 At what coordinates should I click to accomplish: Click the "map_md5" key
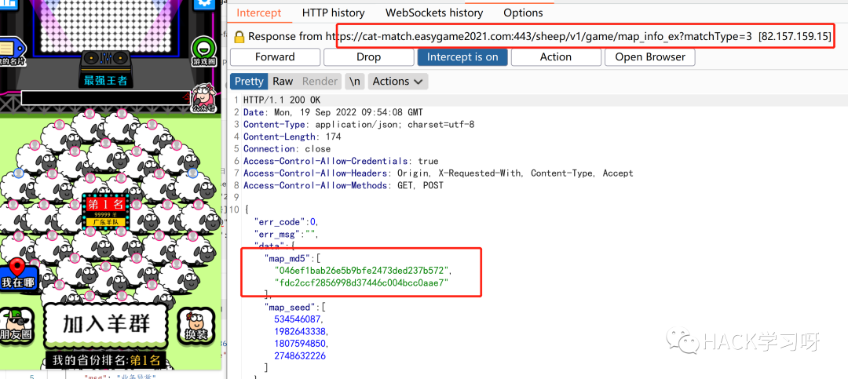click(290, 258)
